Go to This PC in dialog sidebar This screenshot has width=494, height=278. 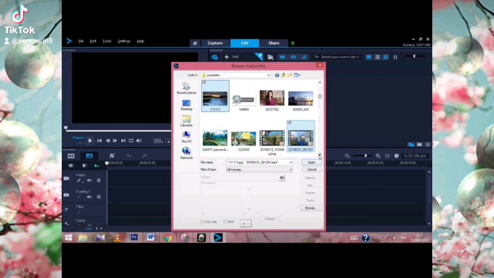(186, 137)
